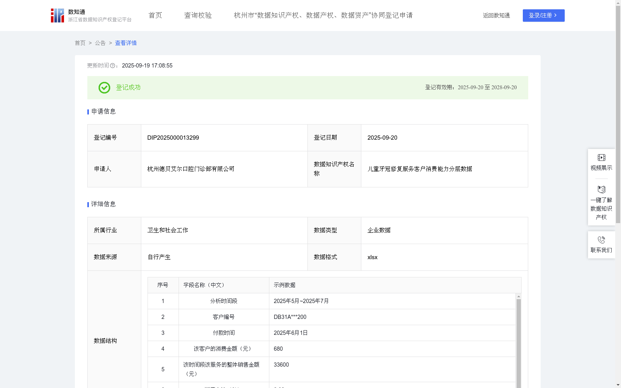Viewport: 621px width, 388px height.
Task: Select 登记有效期 validity date range
Action: [487, 88]
